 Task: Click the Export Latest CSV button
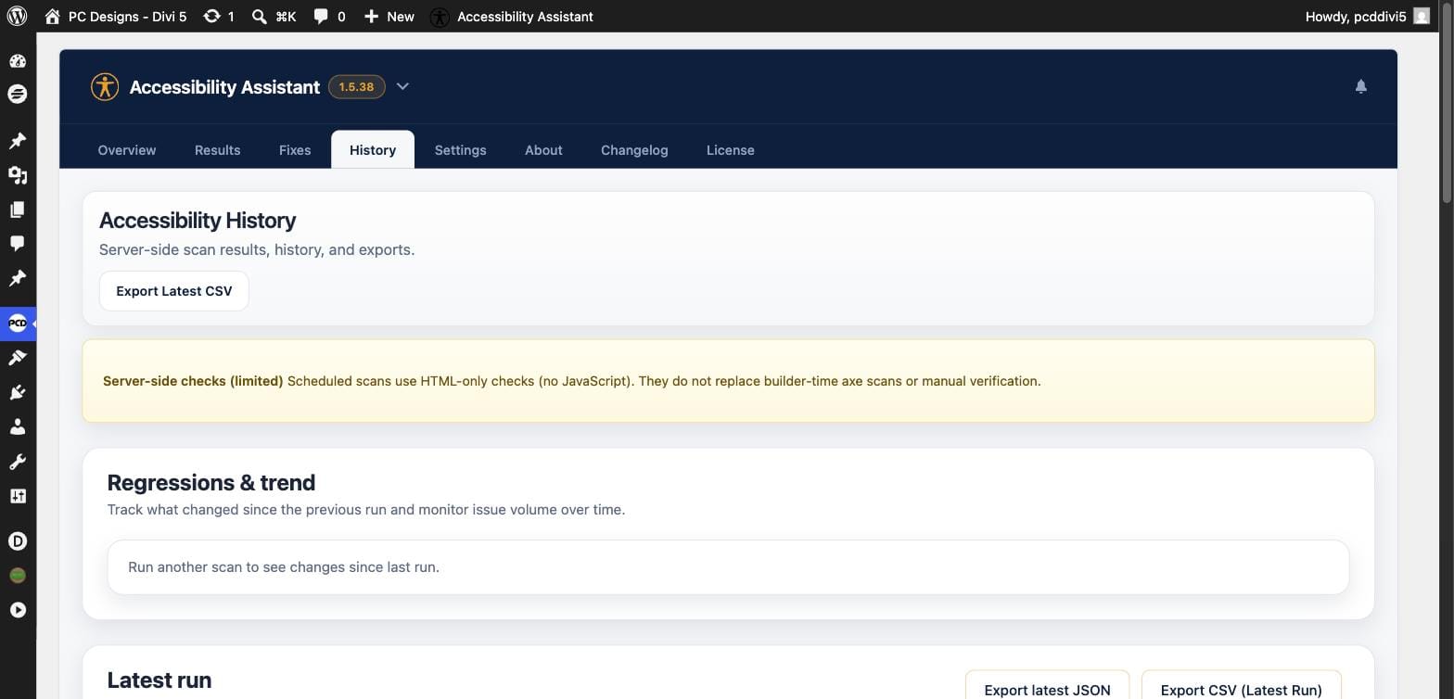tap(173, 291)
